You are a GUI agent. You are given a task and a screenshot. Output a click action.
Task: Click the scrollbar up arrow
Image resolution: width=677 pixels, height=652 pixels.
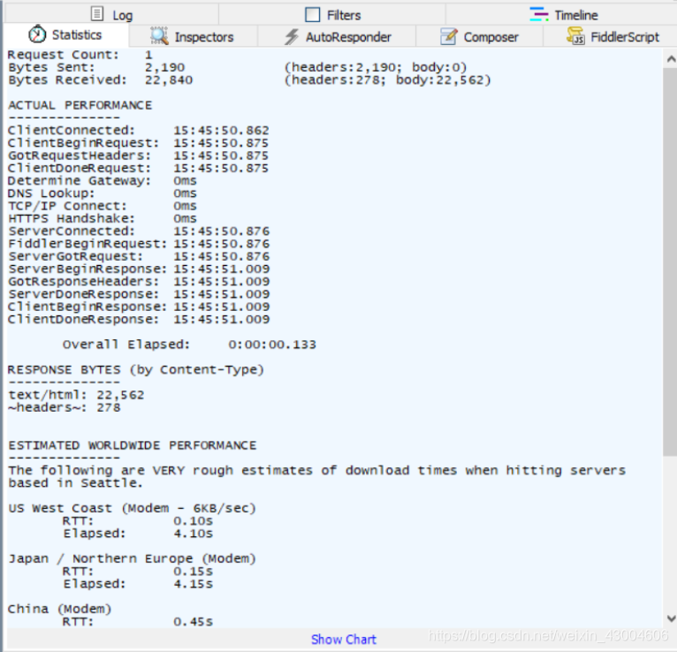[x=671, y=58]
